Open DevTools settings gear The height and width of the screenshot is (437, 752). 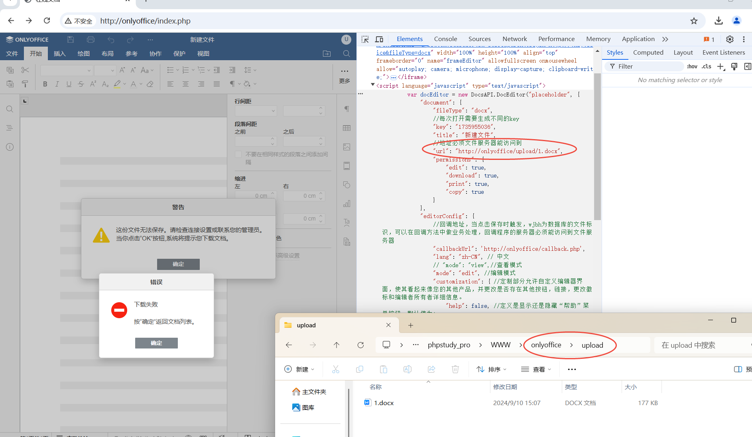click(730, 39)
